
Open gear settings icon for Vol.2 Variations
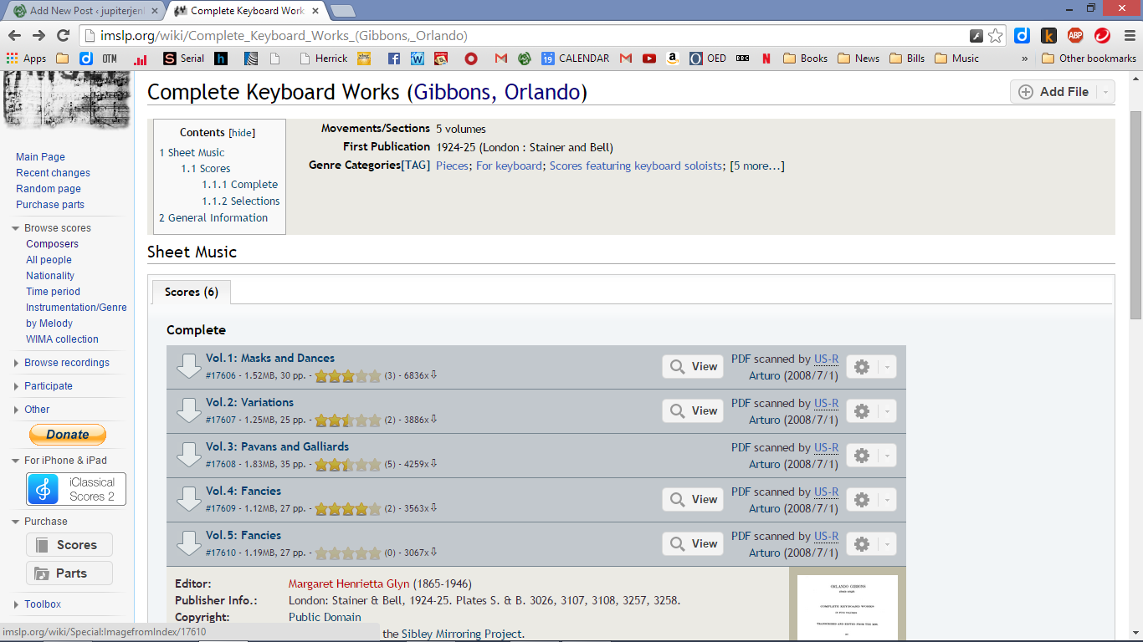click(x=862, y=411)
